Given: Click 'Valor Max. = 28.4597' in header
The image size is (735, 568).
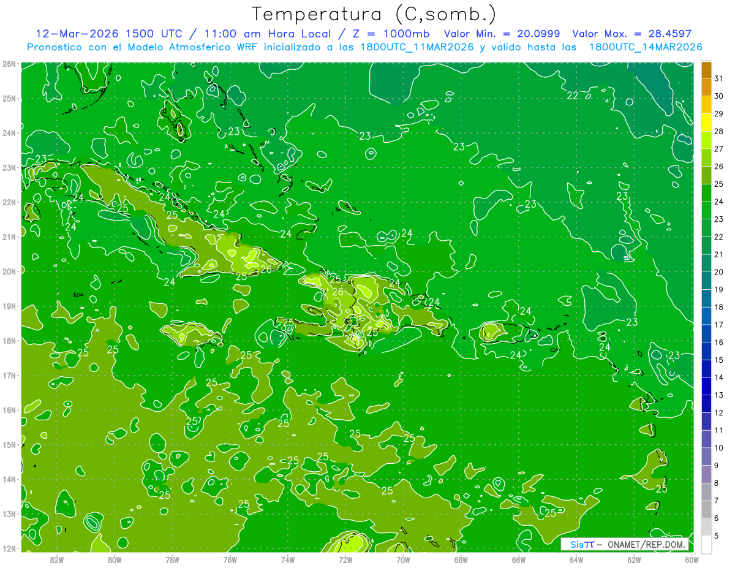Looking at the screenshot, I should point(631,34).
